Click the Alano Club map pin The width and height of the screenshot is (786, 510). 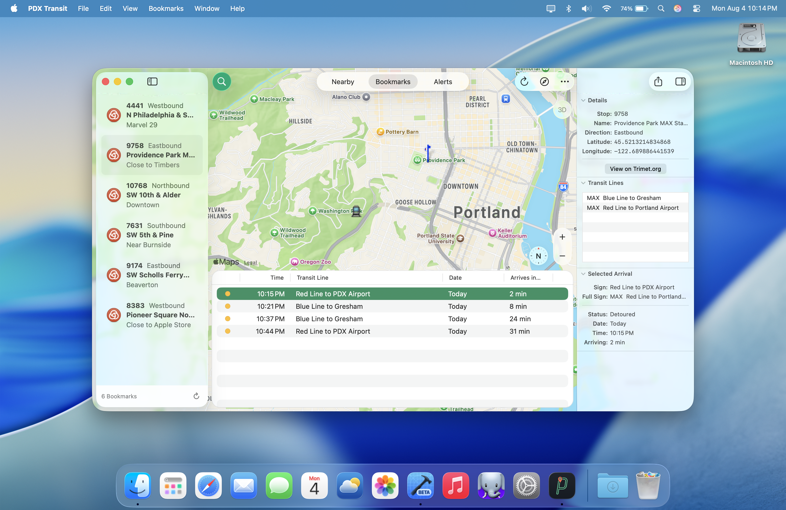click(x=366, y=97)
